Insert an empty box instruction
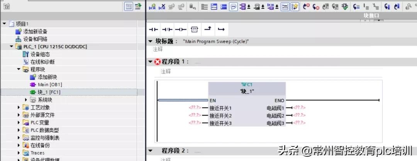Image resolution: width=417 pixels, height=161 pixels. pyautogui.click(x=195, y=30)
